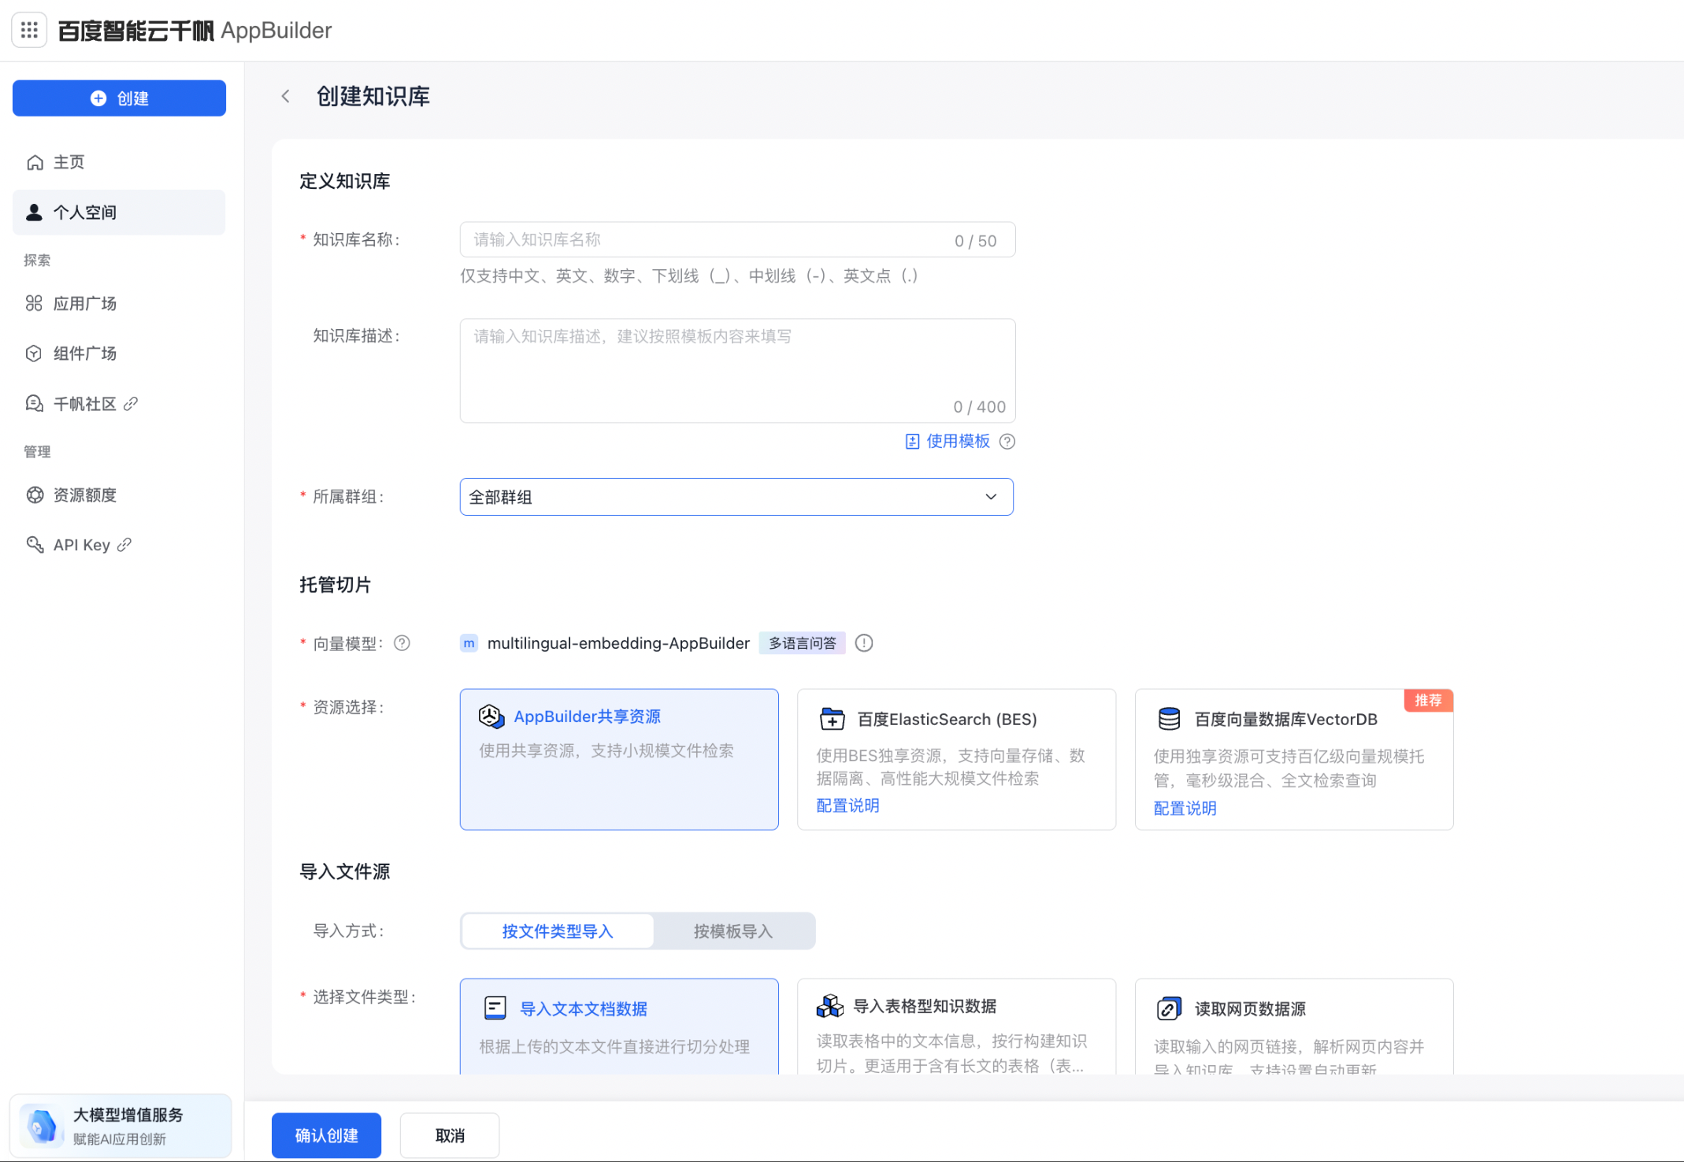Viewport: 1684px width, 1162px height.
Task: Focus the 知识库描述 text area
Action: tap(737, 371)
